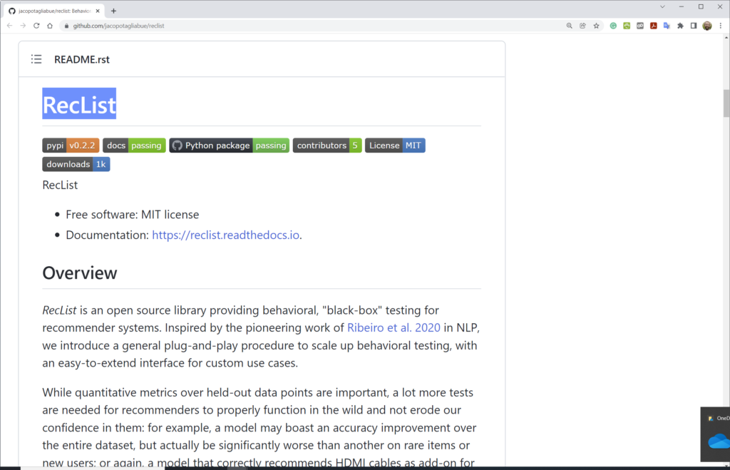Open the tab search dropdown arrow
Screen dimensions: 730x470
(662, 7)
